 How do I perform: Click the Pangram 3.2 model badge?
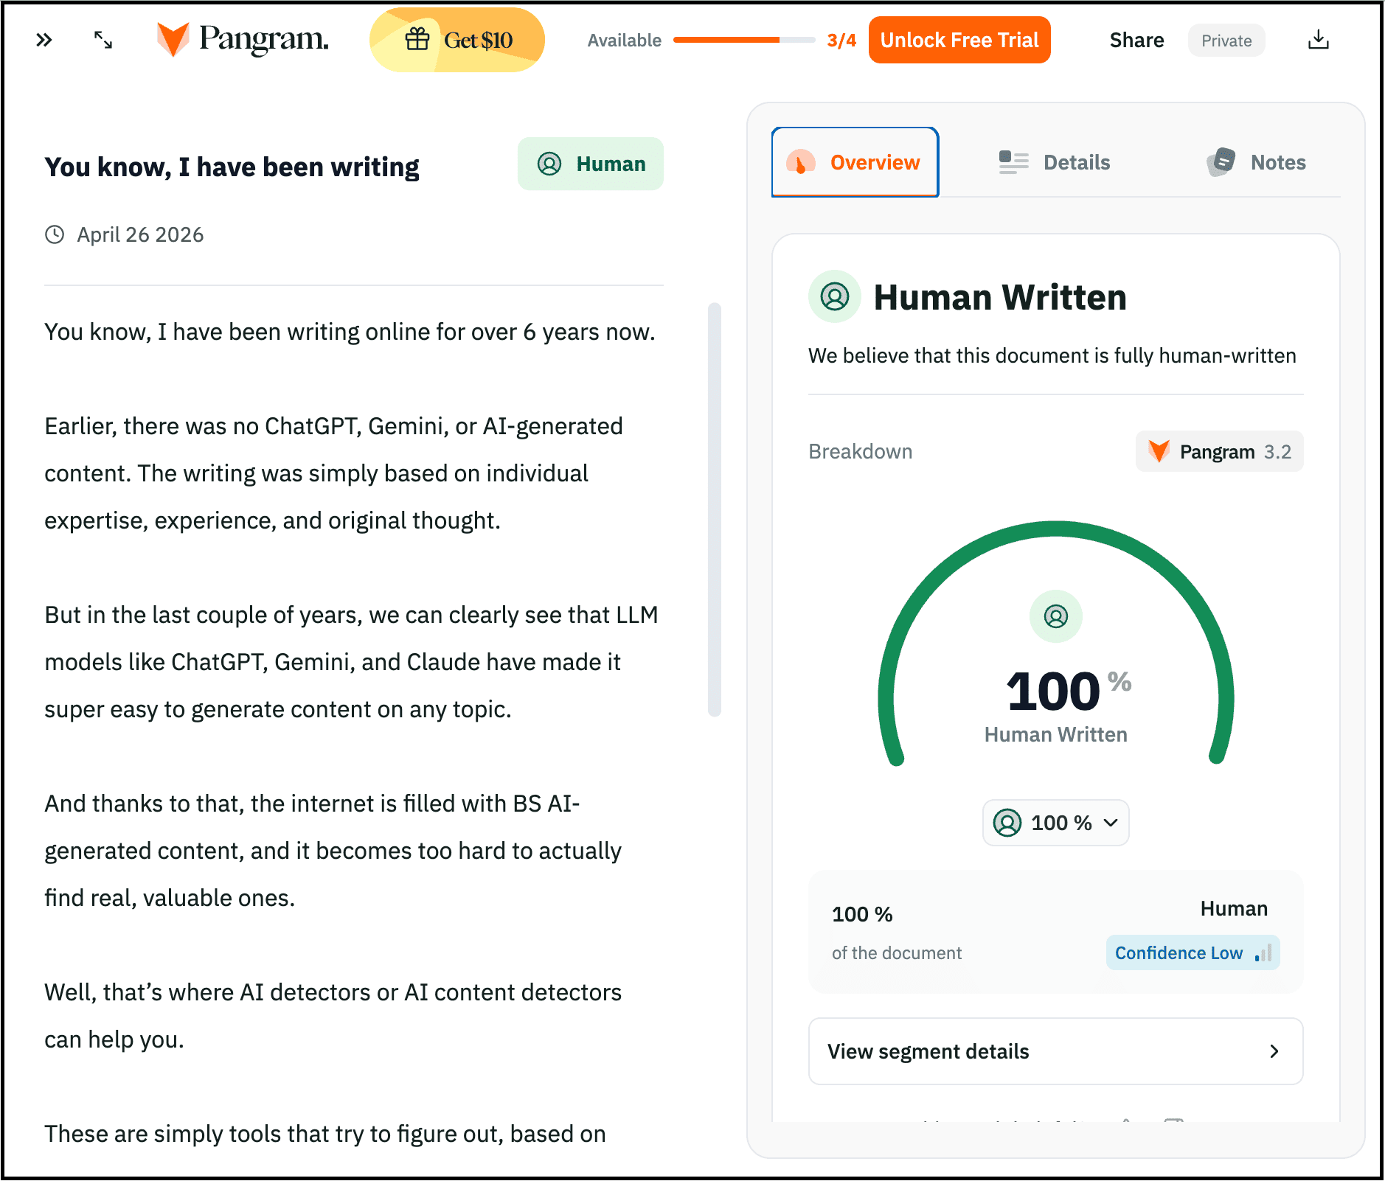coord(1219,451)
